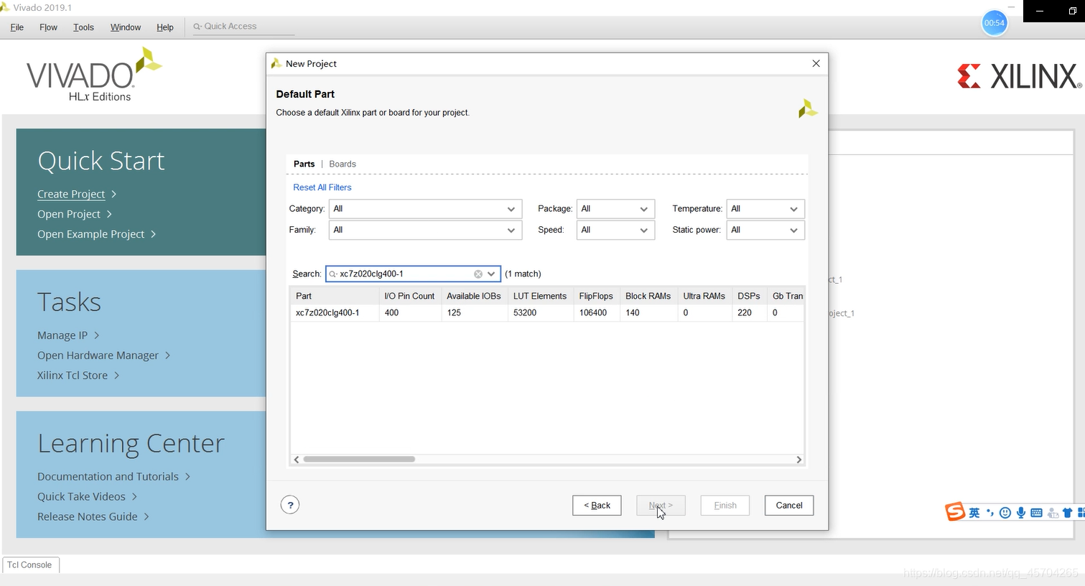The image size is (1085, 586).
Task: Open the soft keyboard icon in IME bar
Action: point(1036,513)
